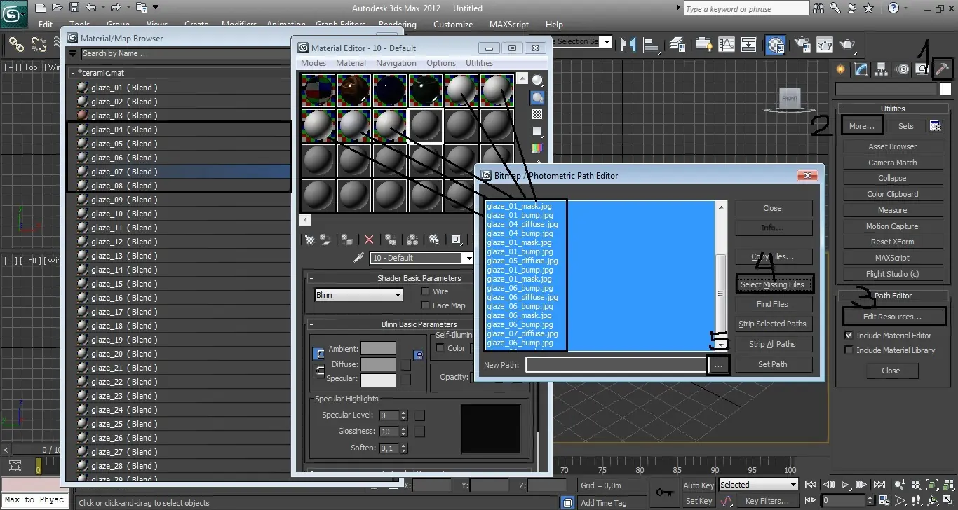Screen dimensions: 958x510
Task: Click the More... button in Utilities
Action: [x=861, y=126]
